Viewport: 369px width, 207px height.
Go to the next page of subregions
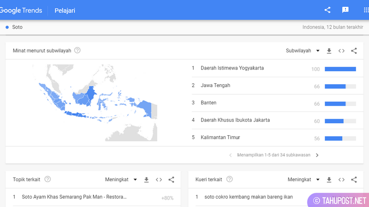[x=317, y=155]
